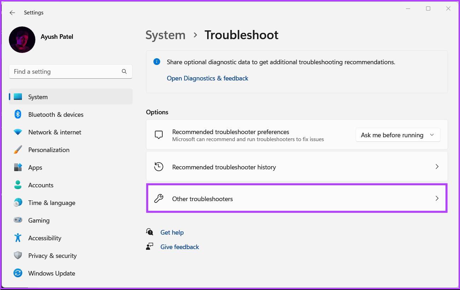Click the Network & internet Wi-Fi icon

point(18,132)
